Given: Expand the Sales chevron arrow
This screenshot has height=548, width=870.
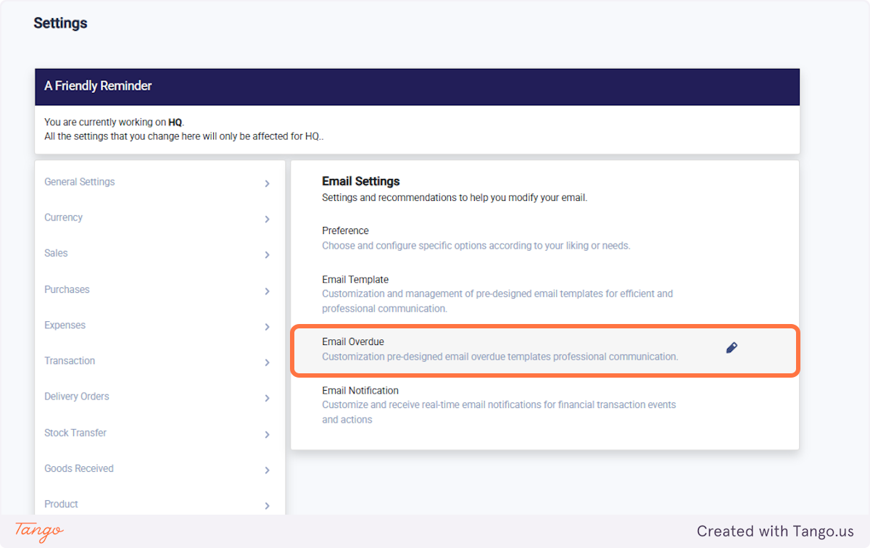Looking at the screenshot, I should [x=267, y=254].
